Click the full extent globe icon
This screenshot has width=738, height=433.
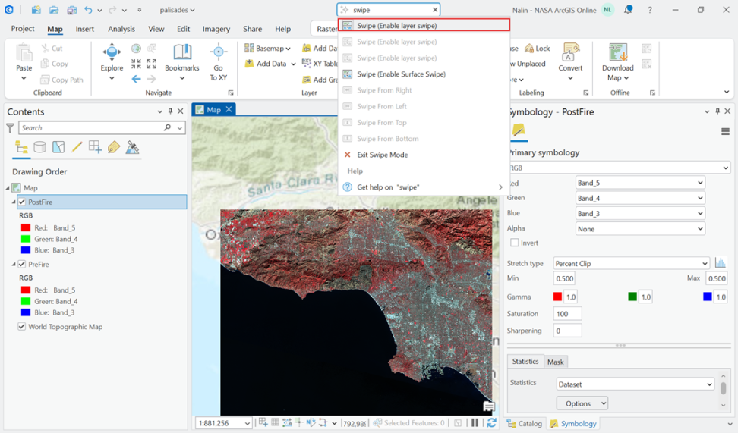[x=136, y=48]
